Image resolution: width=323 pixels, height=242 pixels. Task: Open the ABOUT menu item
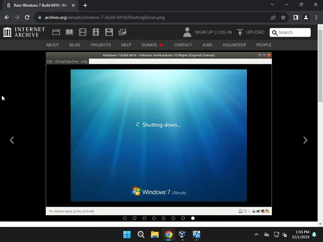[x=53, y=45]
